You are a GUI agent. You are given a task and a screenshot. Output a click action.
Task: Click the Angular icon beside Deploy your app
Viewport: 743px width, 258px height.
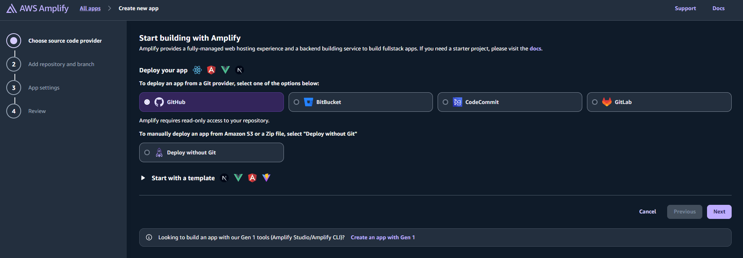coord(211,70)
